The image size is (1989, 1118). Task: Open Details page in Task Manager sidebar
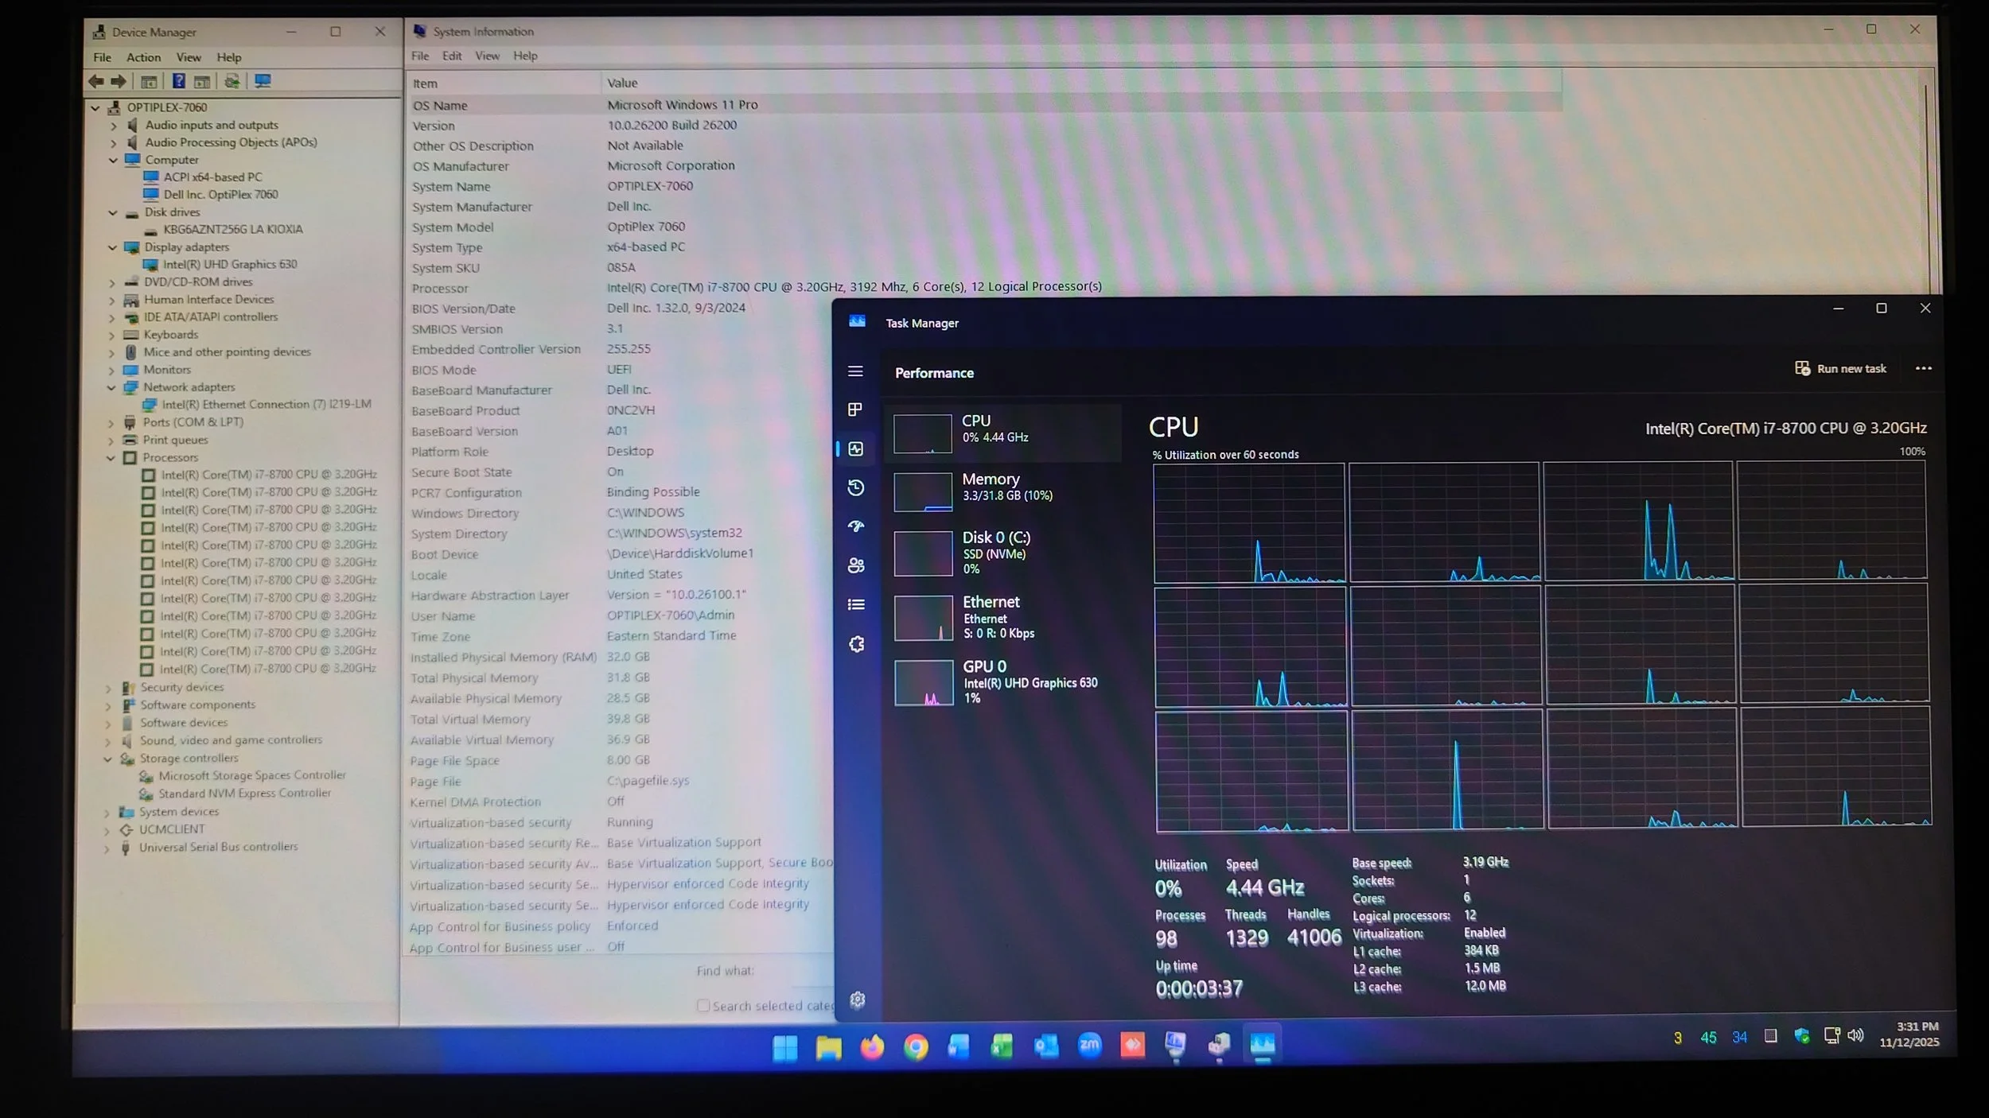856,605
